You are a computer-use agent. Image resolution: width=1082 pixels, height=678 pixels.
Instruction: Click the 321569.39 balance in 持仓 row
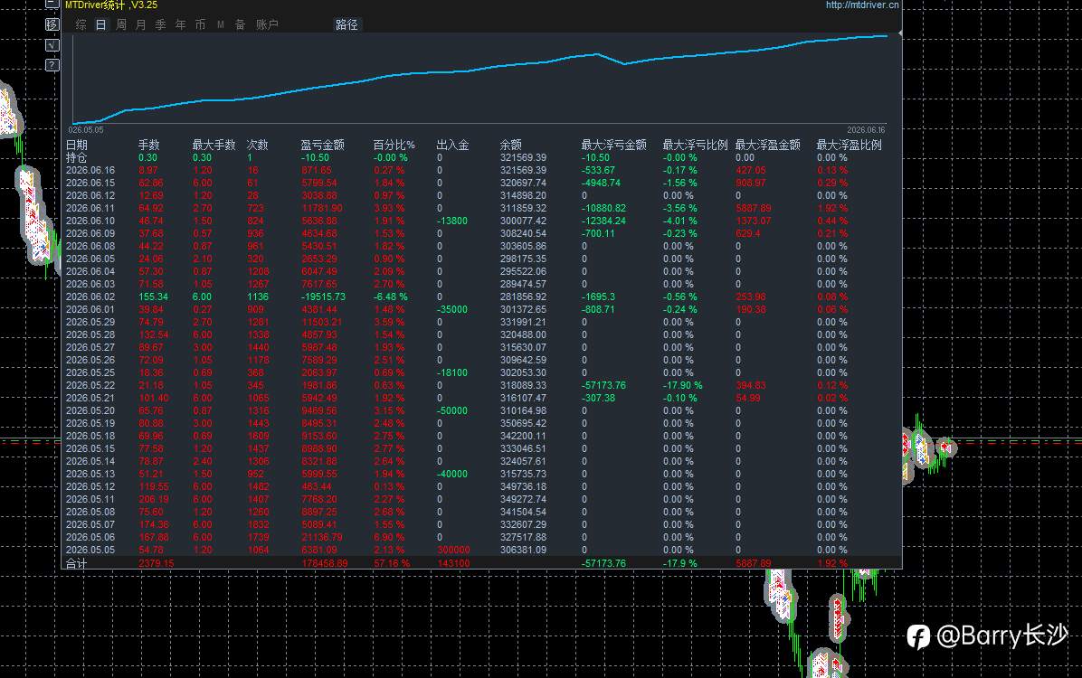523,158
